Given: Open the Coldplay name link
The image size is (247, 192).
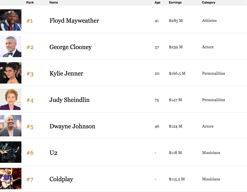Looking at the screenshot, I should pos(61,179).
